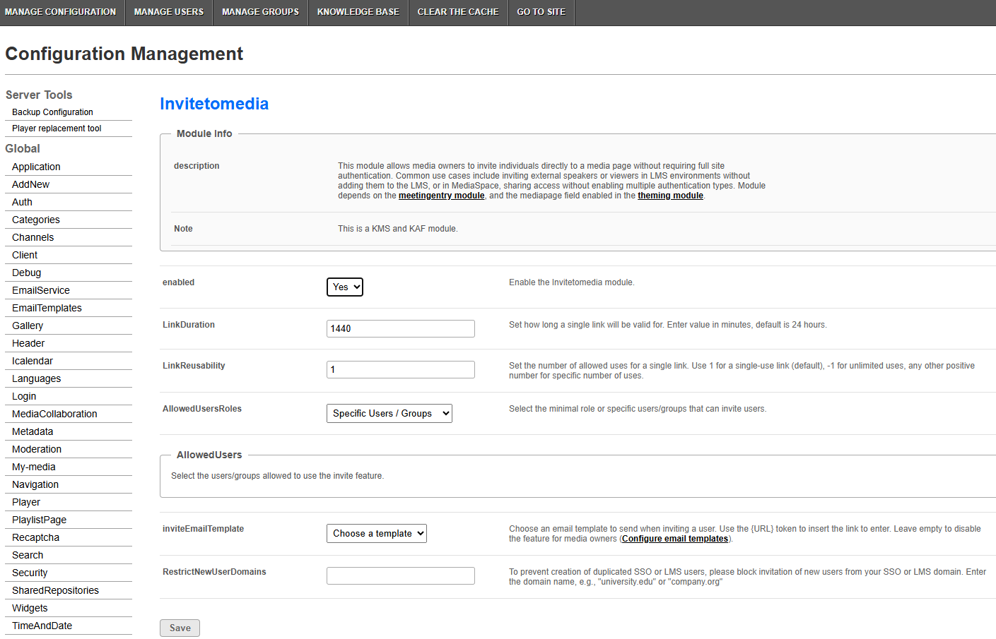Screen dimensions: 996x639
Task: Open Languages settings
Action: point(36,378)
